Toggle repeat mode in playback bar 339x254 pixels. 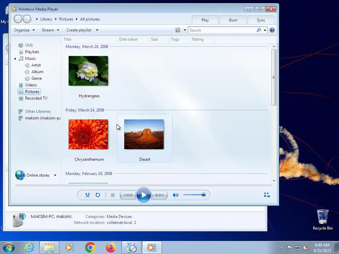click(x=98, y=195)
